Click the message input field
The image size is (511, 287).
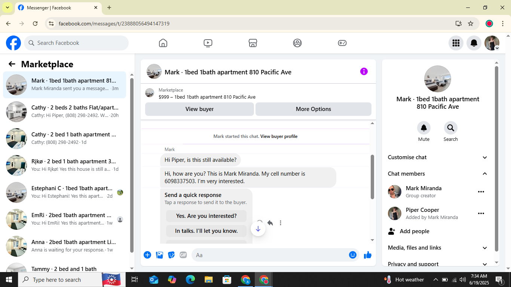(270, 255)
